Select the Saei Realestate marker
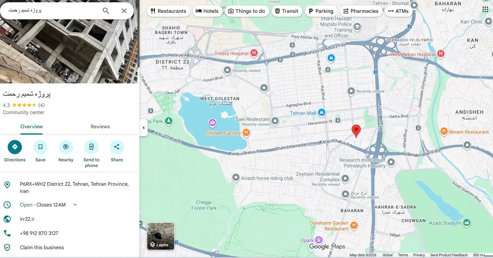Screen dimensions: 493x258 pyautogui.click(x=275, y=121)
